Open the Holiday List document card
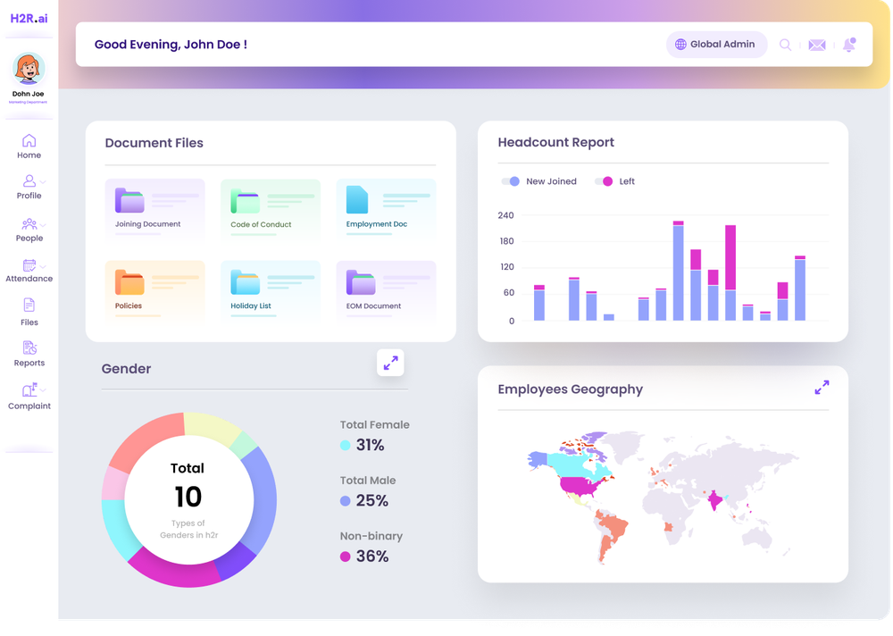This screenshot has height=636, width=893. 270,291
